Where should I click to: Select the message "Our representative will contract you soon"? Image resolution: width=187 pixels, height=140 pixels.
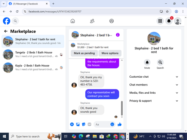(102, 94)
